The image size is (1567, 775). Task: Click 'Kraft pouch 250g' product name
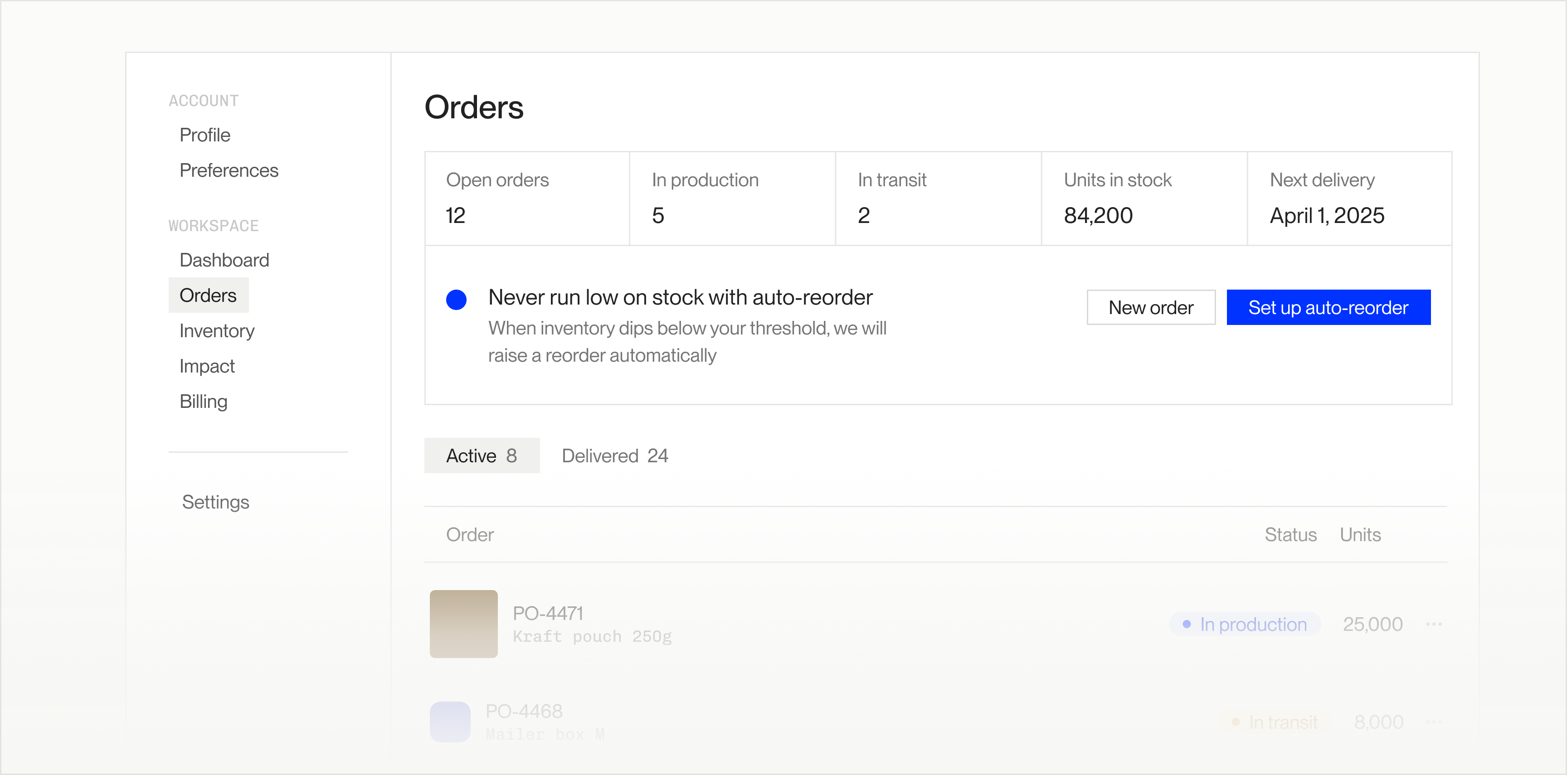593,636
